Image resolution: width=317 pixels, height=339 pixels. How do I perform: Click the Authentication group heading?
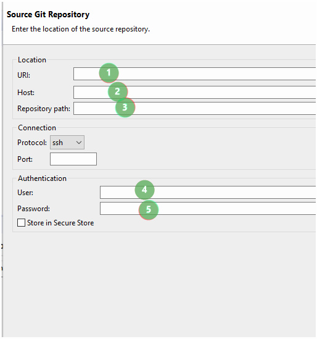pyautogui.click(x=42, y=178)
